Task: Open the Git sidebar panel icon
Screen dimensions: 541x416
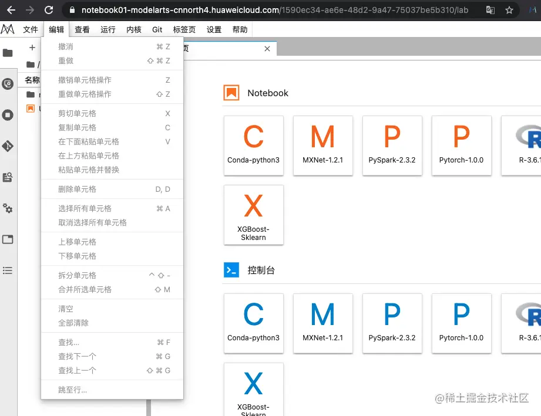Action: click(8, 146)
